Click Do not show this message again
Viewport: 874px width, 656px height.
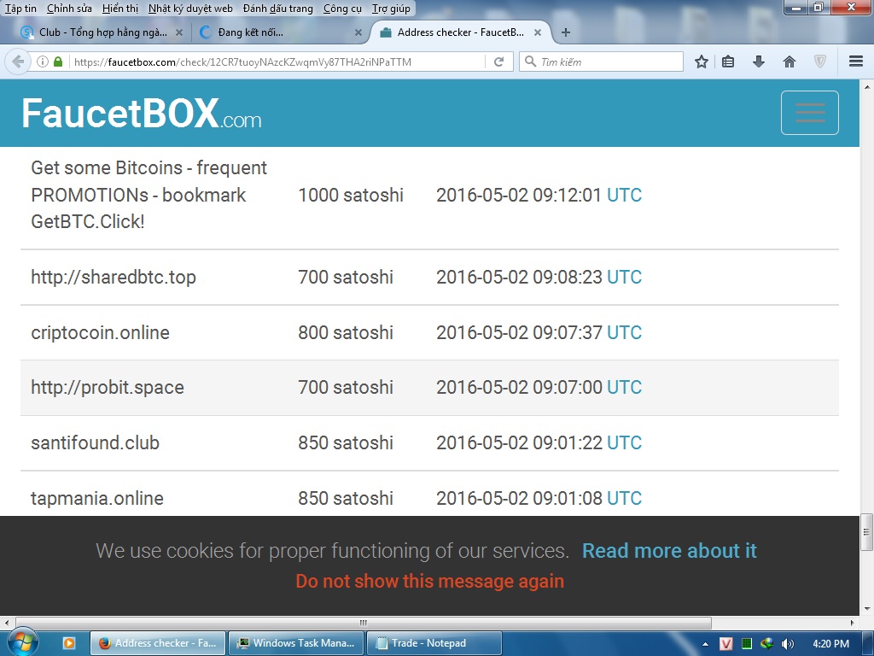pos(430,581)
